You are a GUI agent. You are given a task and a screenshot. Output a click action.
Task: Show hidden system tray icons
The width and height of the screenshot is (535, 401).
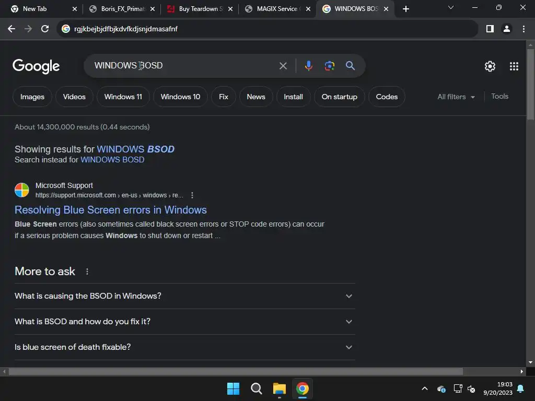pyautogui.click(x=425, y=388)
